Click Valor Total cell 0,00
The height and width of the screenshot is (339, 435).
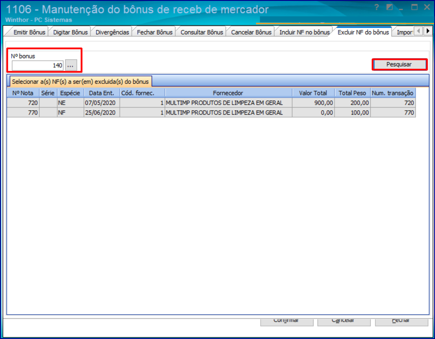(x=313, y=112)
